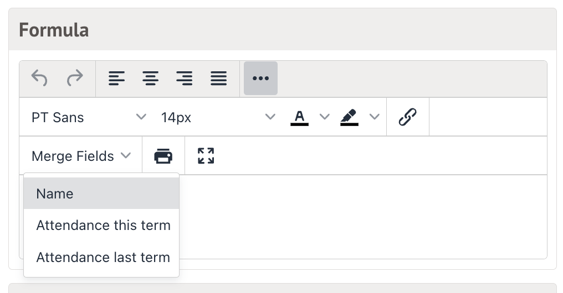Insert a link with chain icon
563x293 pixels.
point(408,117)
